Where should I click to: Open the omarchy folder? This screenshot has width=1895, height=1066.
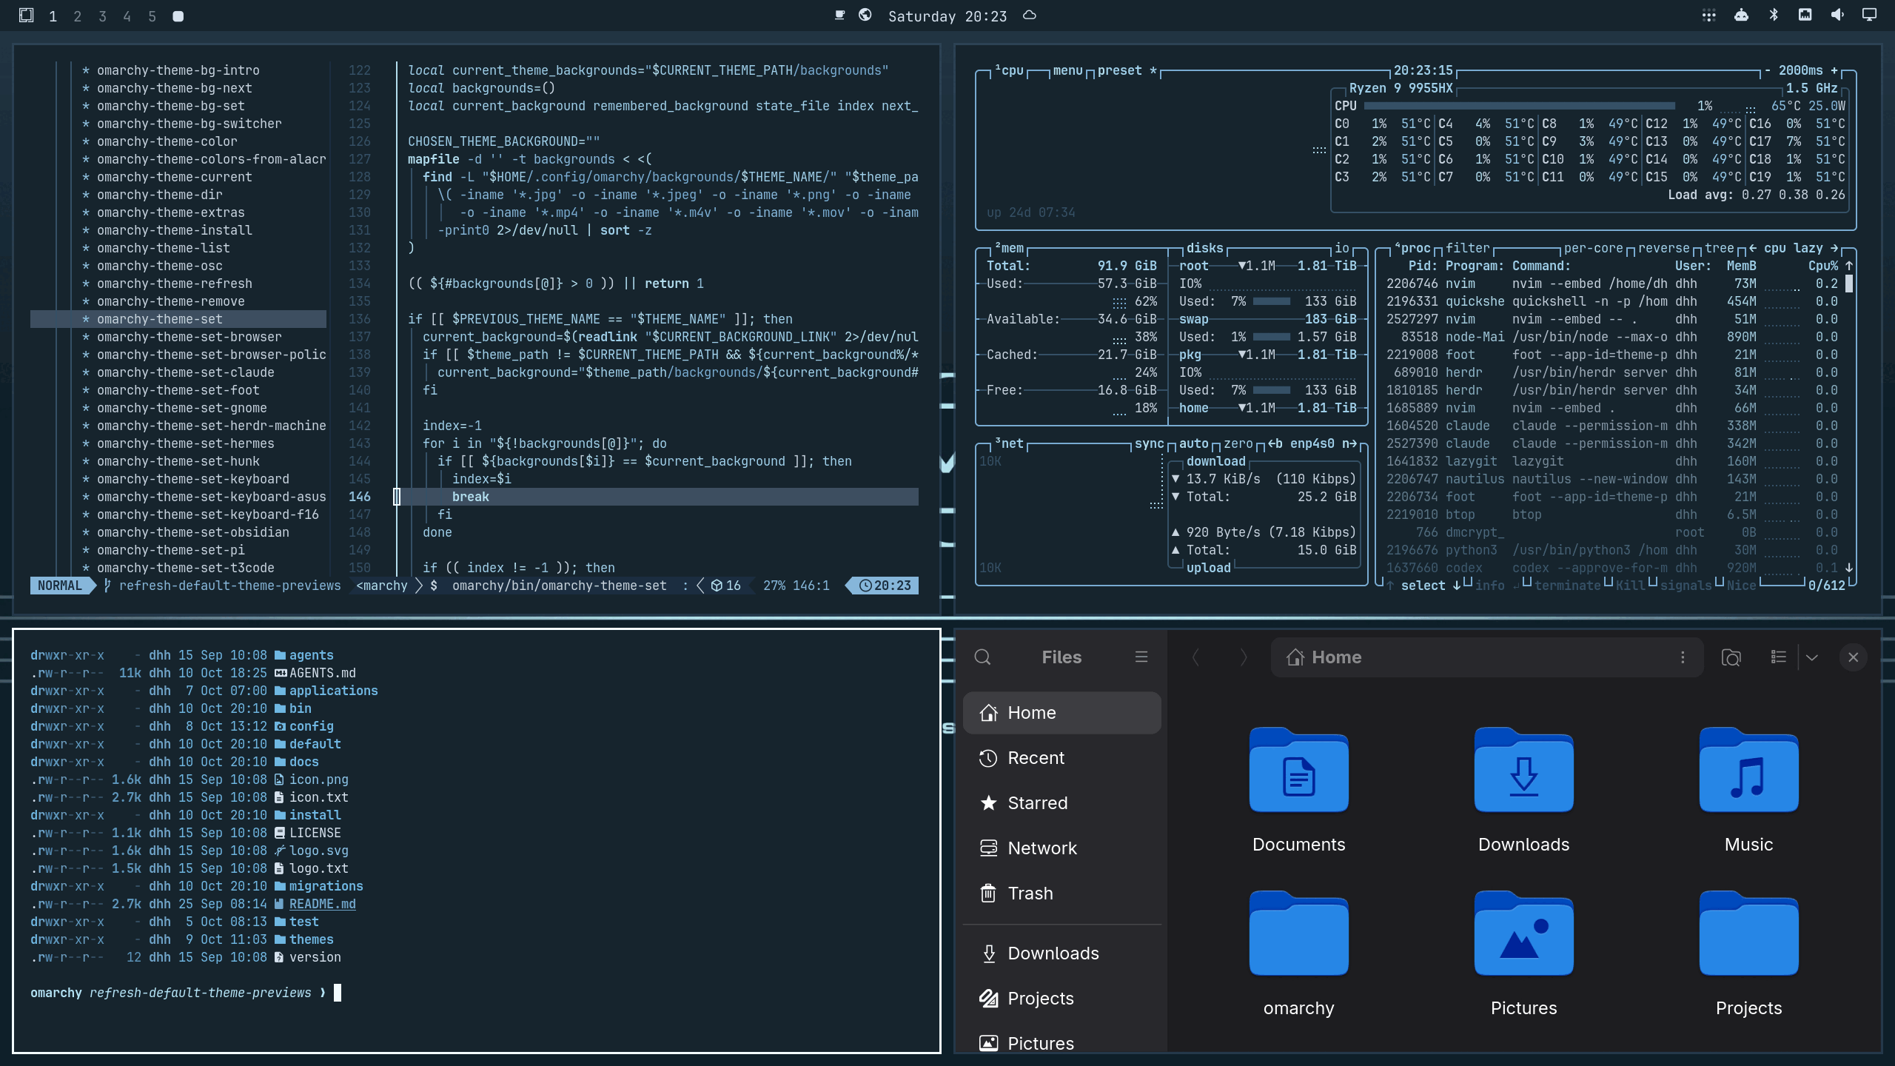point(1298,953)
